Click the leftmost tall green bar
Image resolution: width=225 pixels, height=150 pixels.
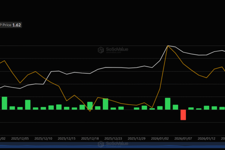coord(4,103)
